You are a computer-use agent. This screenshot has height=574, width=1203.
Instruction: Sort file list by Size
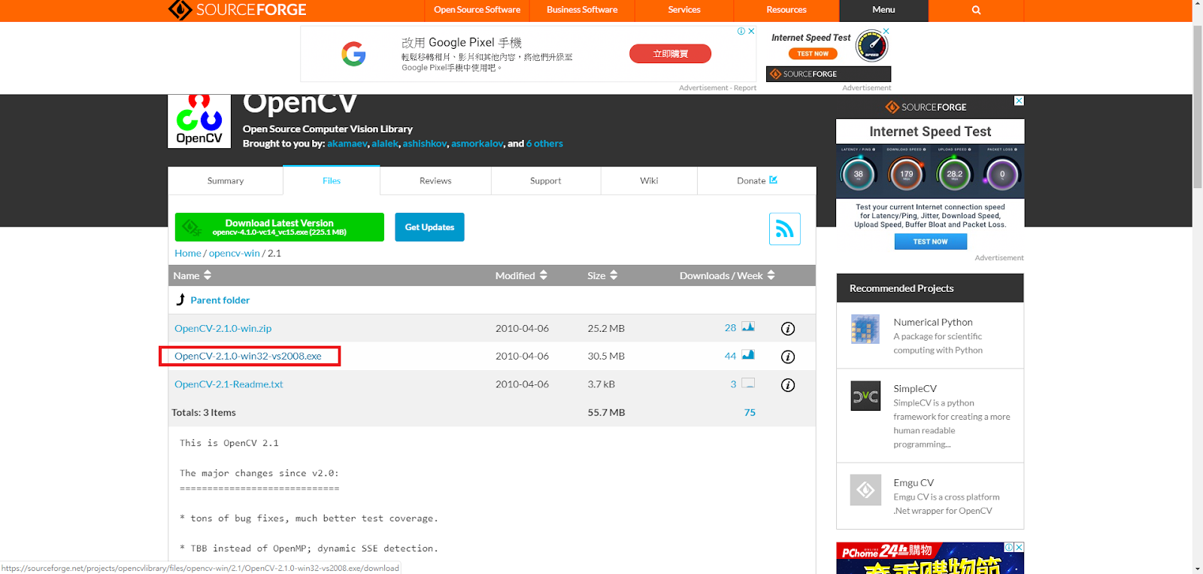pyautogui.click(x=602, y=275)
